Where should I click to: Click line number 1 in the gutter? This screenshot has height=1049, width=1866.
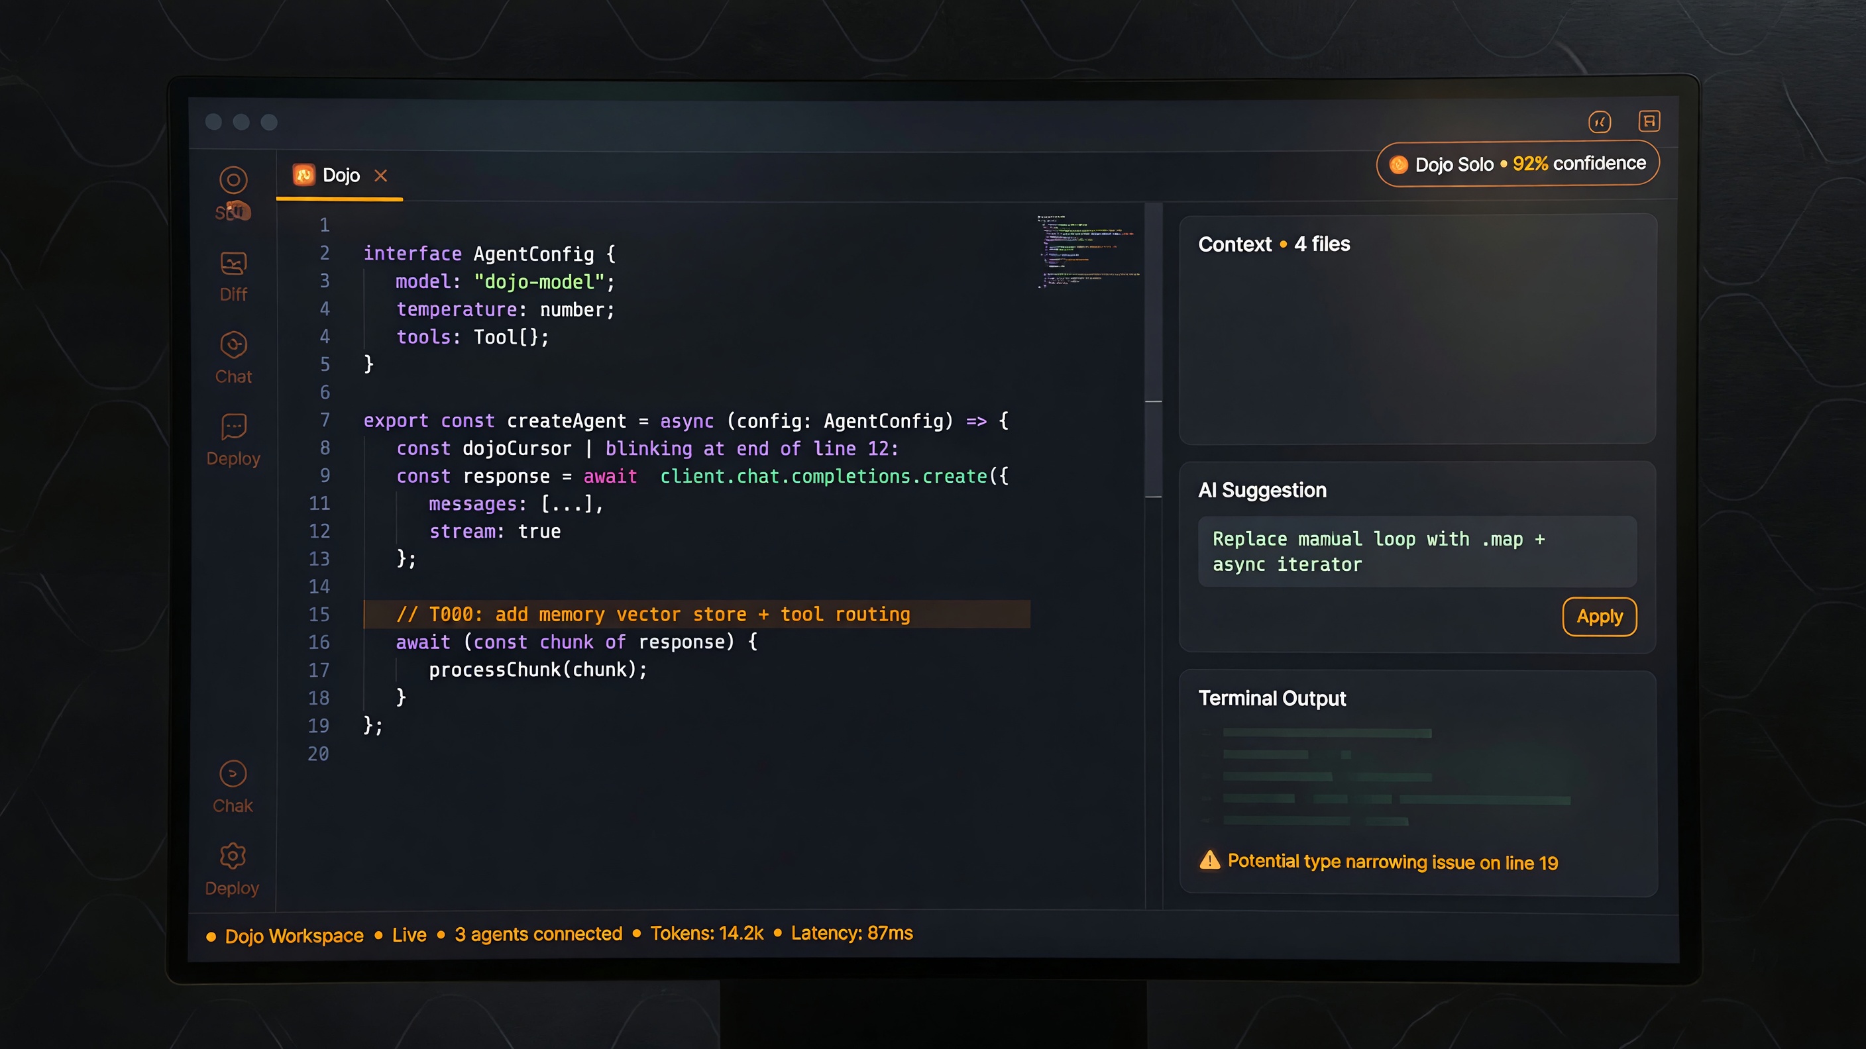pyautogui.click(x=325, y=225)
